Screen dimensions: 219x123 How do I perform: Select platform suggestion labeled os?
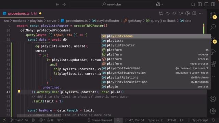[x=156, y=50]
